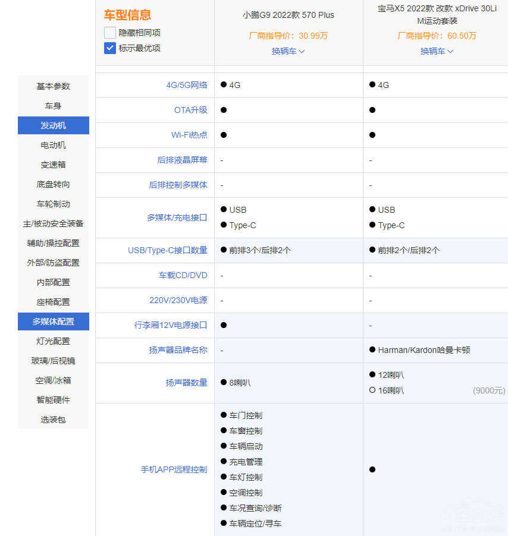
Task: Click the Wi-Fi热点 row label
Action: (189, 135)
